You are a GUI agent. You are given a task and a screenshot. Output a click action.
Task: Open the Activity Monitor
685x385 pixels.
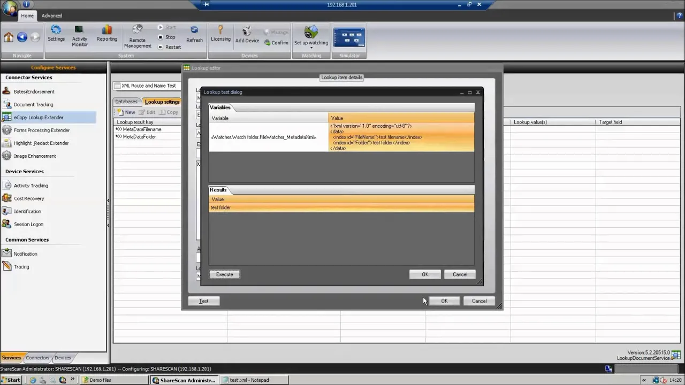coord(80,35)
